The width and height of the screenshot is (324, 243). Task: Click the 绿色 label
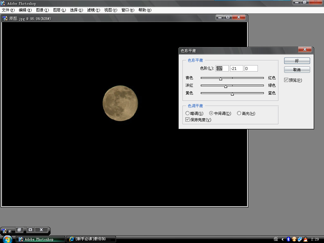[x=272, y=85]
